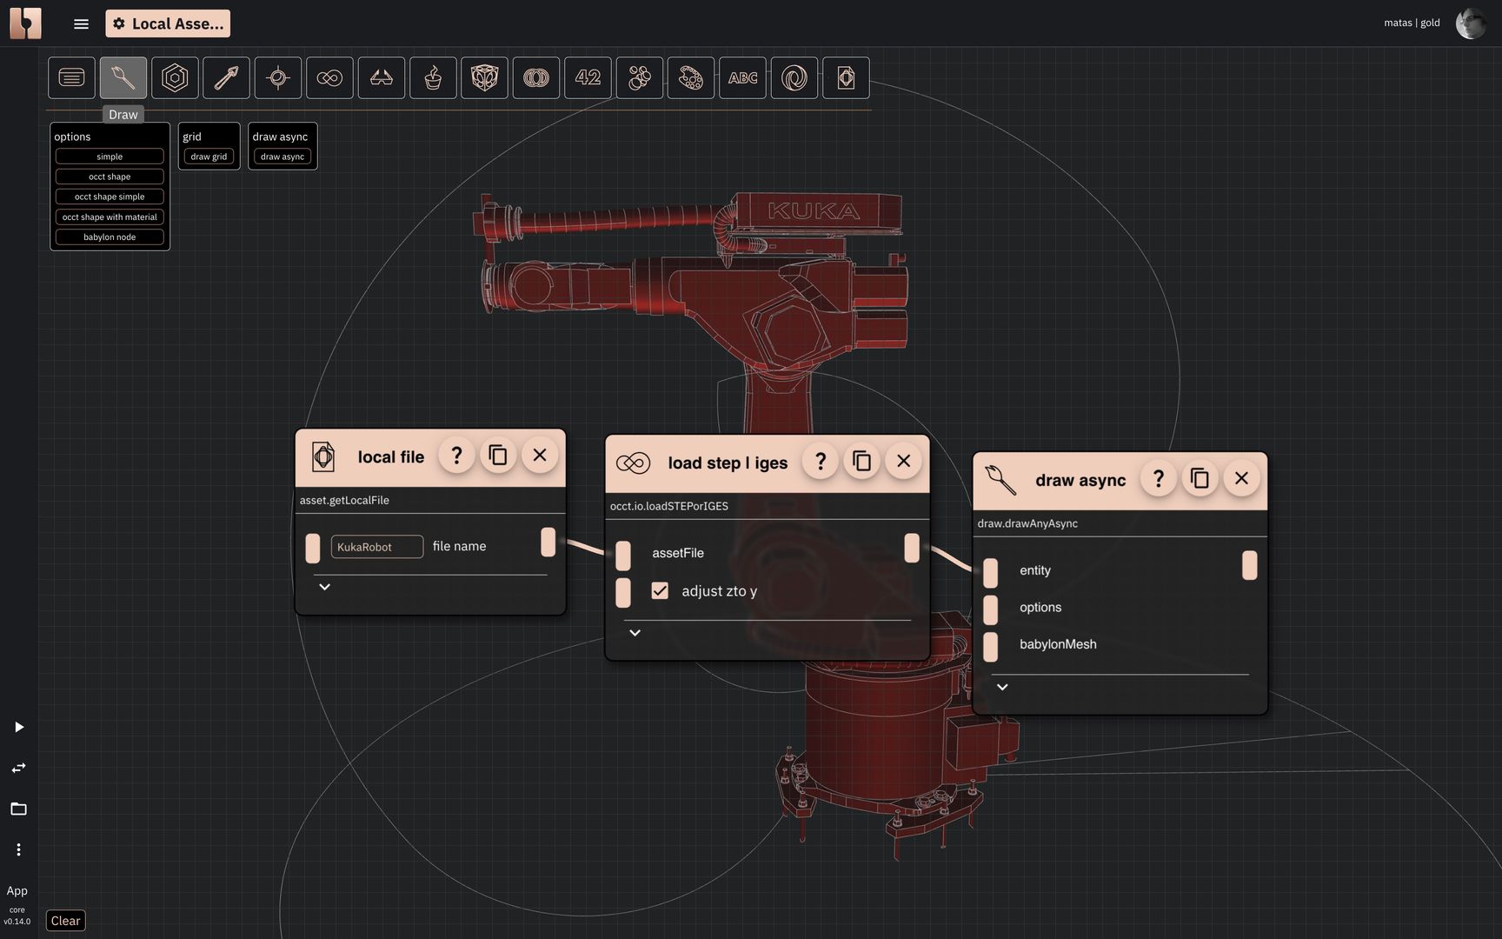Run the script with the play button
Viewport: 1502px width, 939px height.
[18, 727]
